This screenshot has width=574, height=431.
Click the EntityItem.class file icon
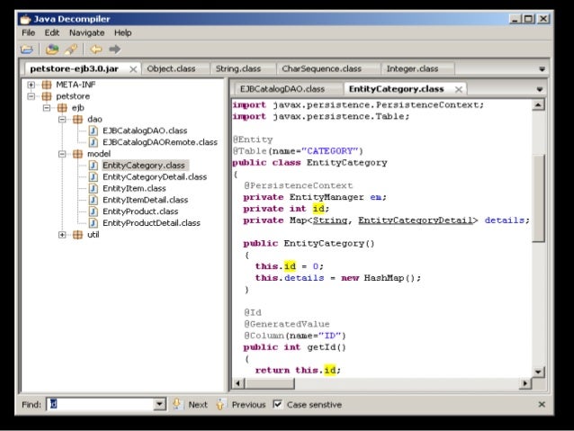94,188
